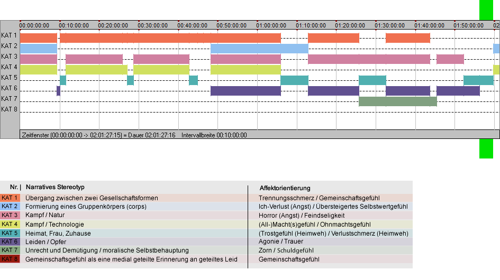This screenshot has height=280, width=500.
Task: Select the 'Heimat, Frau, Zuhause' entry
Action: pos(58,233)
